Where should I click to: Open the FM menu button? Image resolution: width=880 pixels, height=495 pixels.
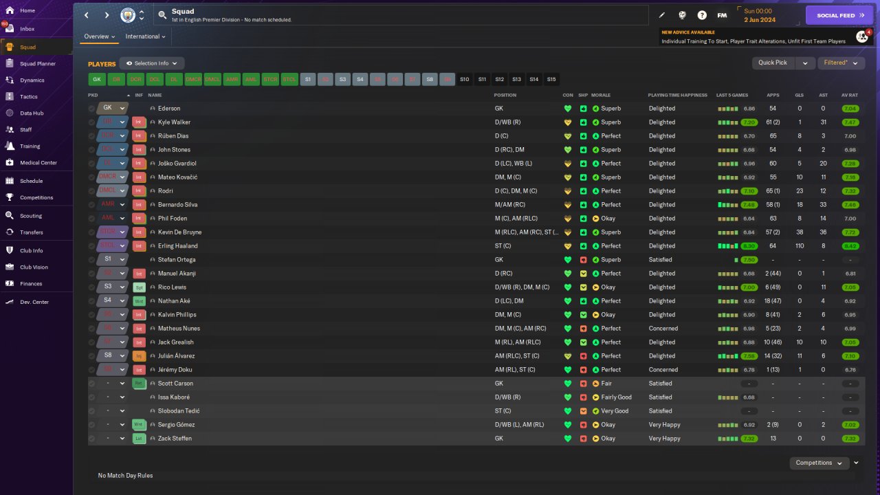pos(722,15)
